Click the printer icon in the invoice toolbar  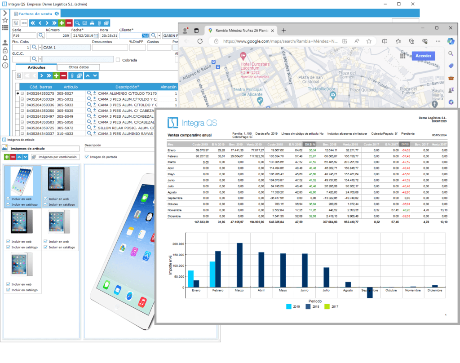pos(92,23)
